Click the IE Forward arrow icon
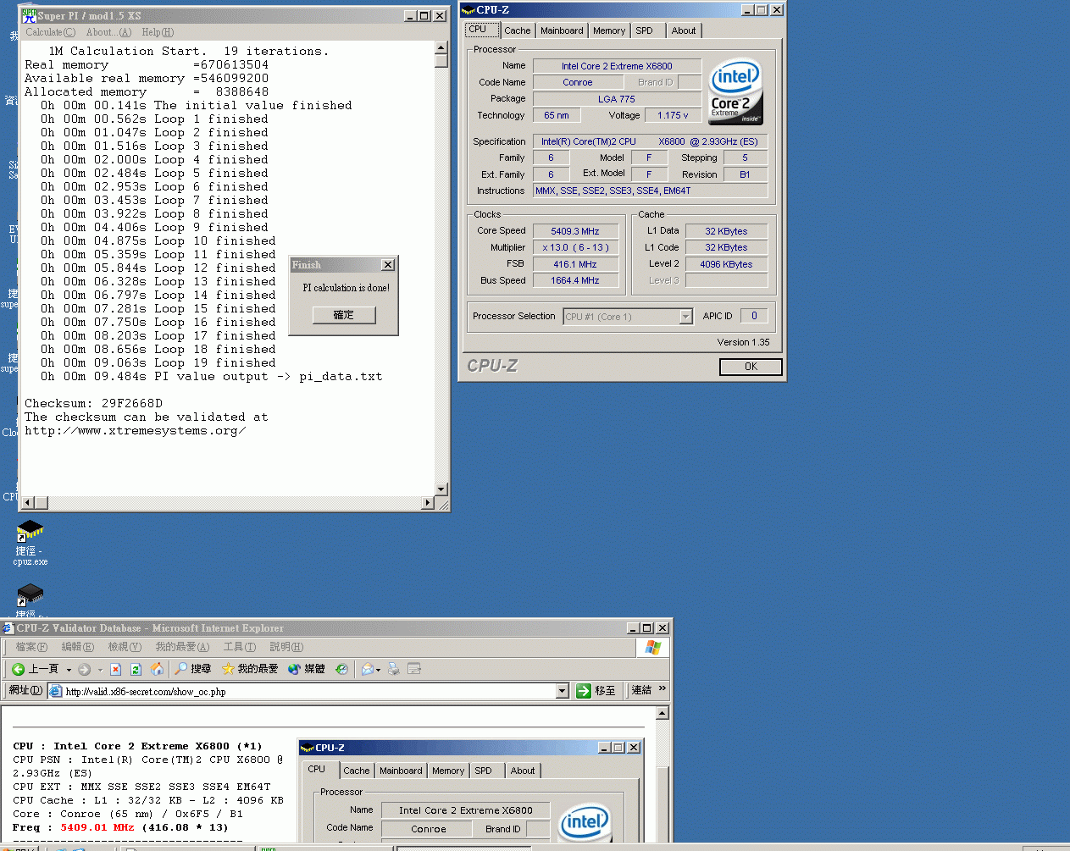The width and height of the screenshot is (1070, 851). (84, 669)
